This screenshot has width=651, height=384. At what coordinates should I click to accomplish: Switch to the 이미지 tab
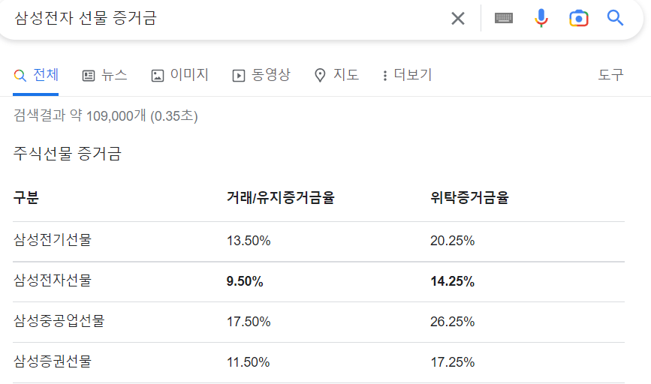(189, 75)
